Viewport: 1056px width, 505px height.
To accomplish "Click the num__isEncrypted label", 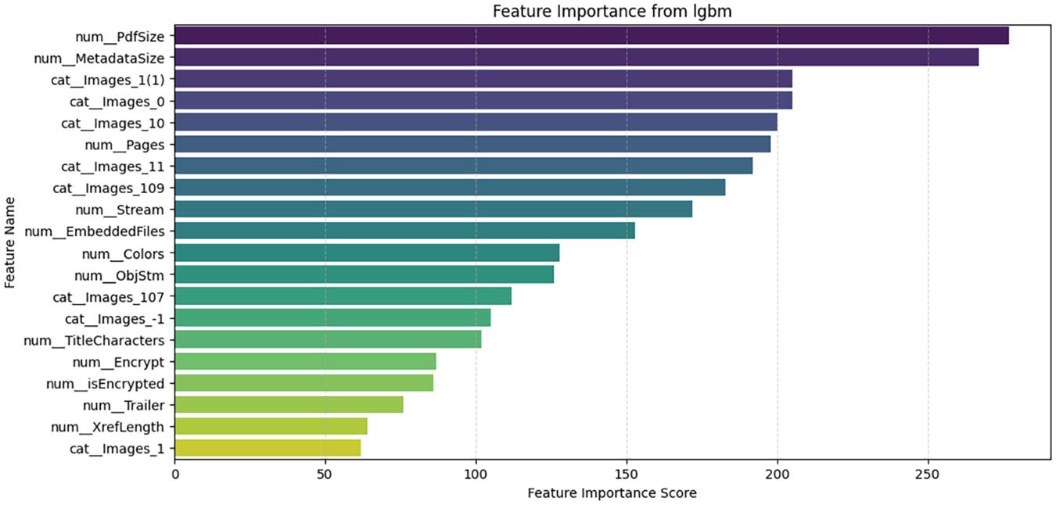I will click(105, 384).
